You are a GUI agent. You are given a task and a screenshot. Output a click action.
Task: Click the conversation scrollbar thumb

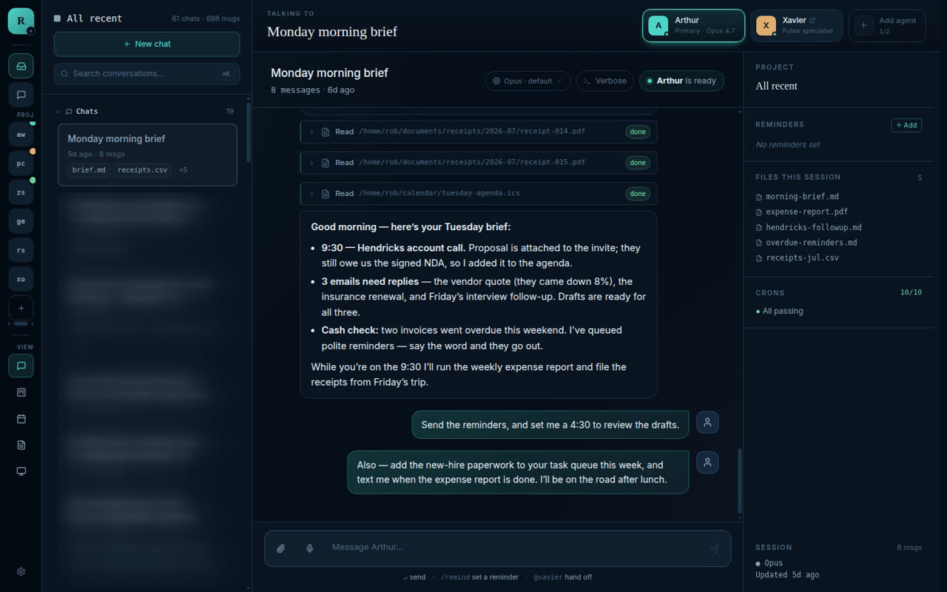tap(740, 480)
